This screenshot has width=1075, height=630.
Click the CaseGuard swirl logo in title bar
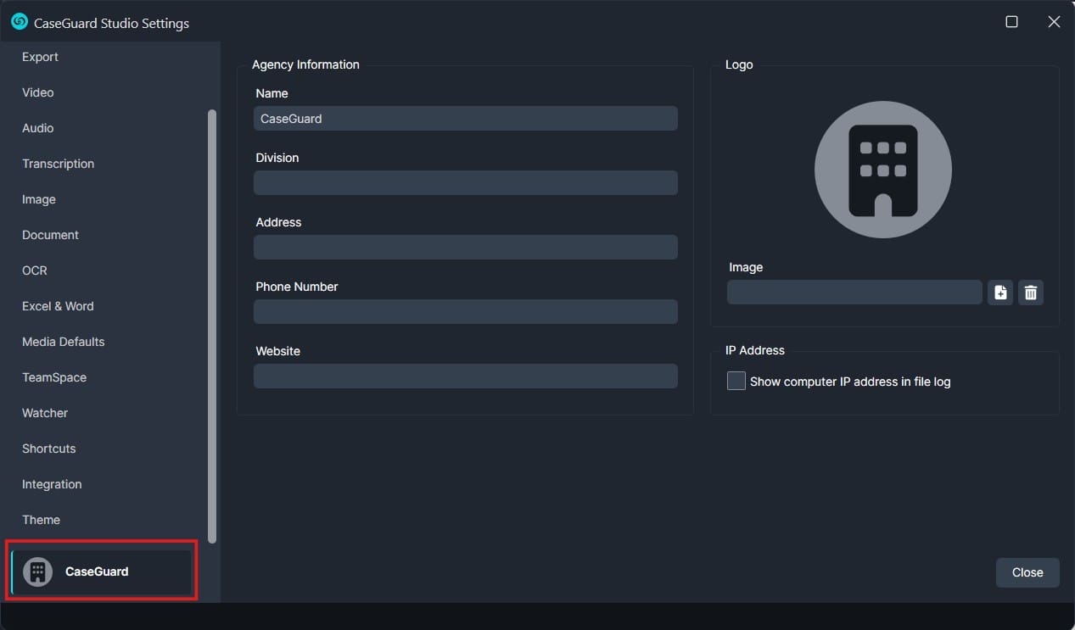[x=20, y=22]
